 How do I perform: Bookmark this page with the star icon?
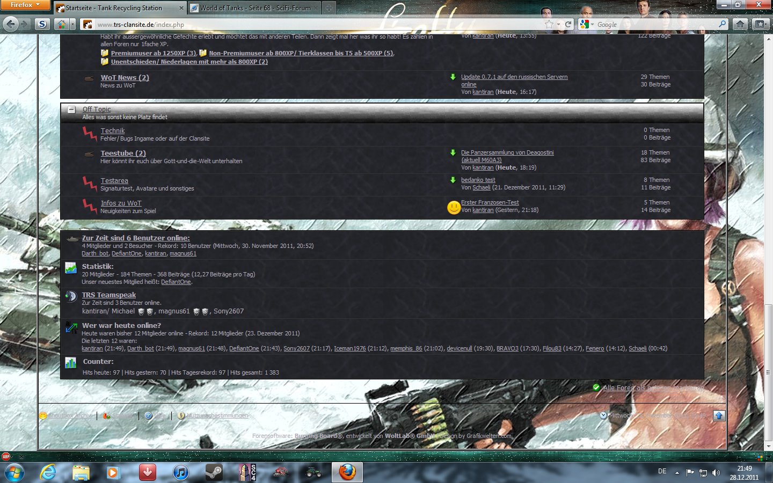pos(549,24)
